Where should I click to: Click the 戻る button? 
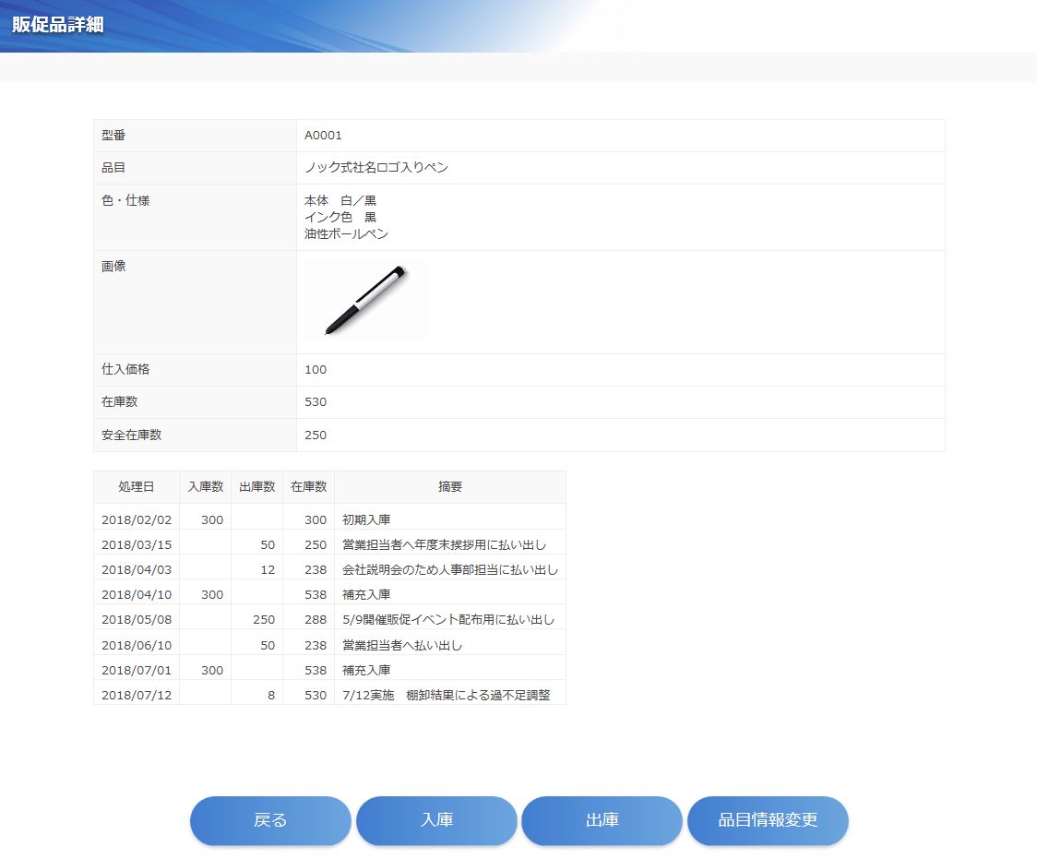tap(270, 820)
